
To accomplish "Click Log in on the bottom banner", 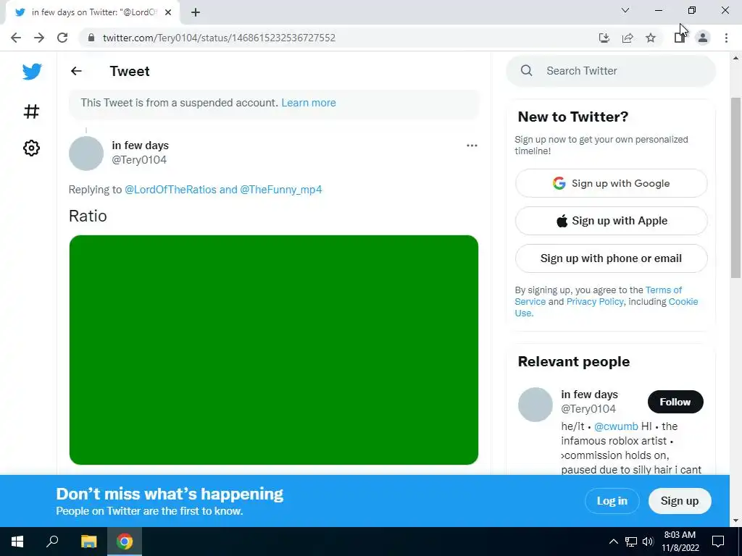I will (x=612, y=501).
